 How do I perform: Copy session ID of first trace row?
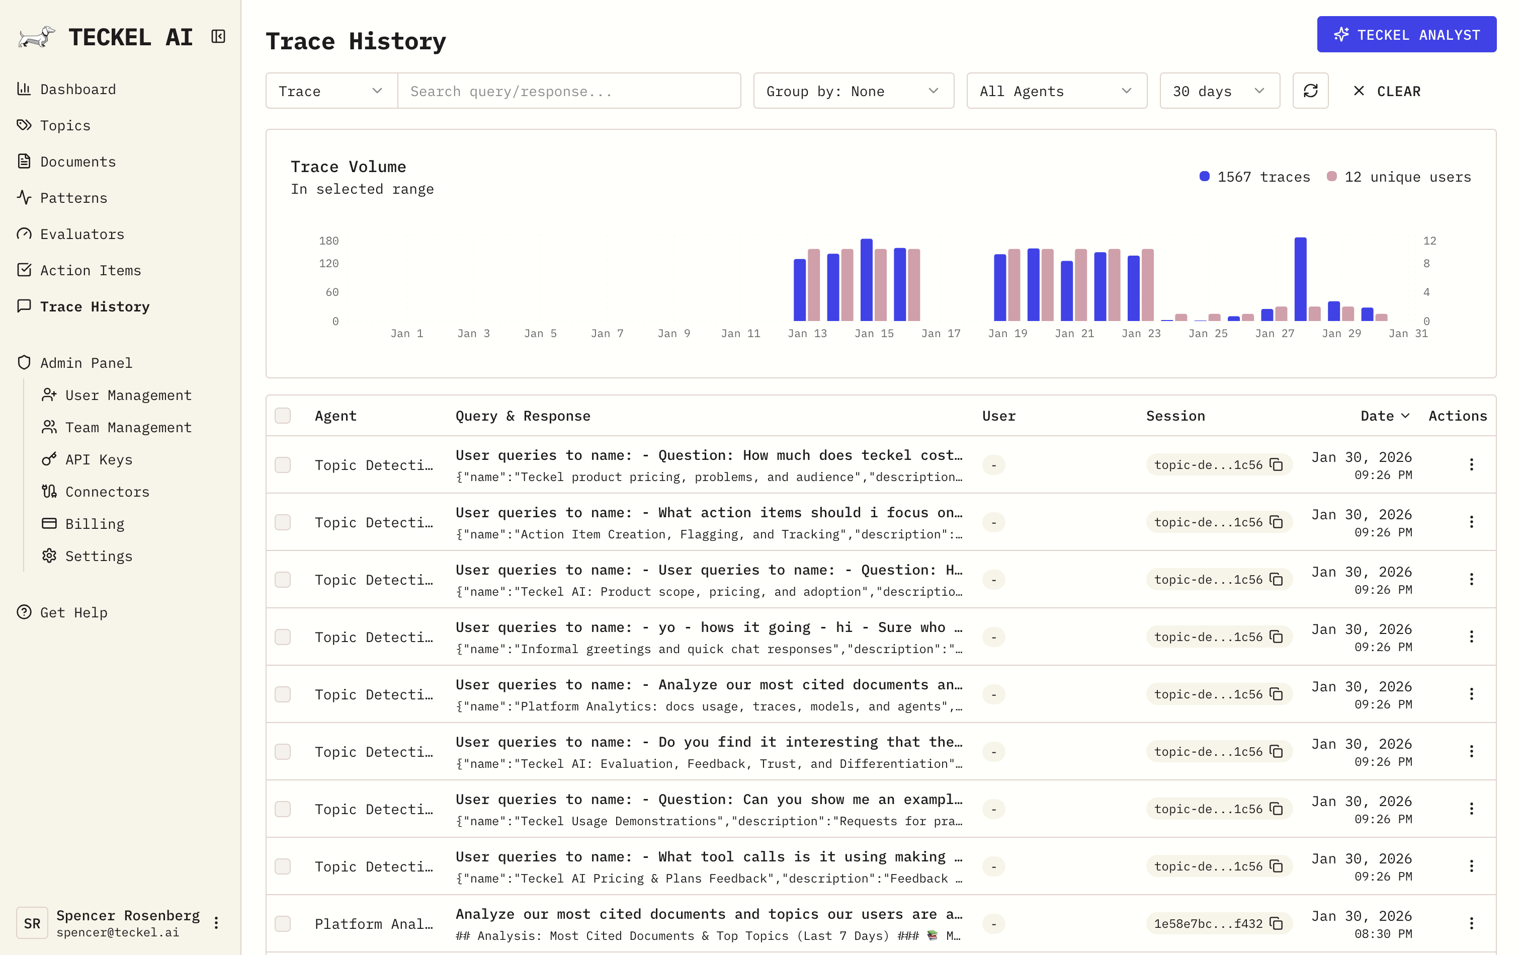(x=1276, y=465)
